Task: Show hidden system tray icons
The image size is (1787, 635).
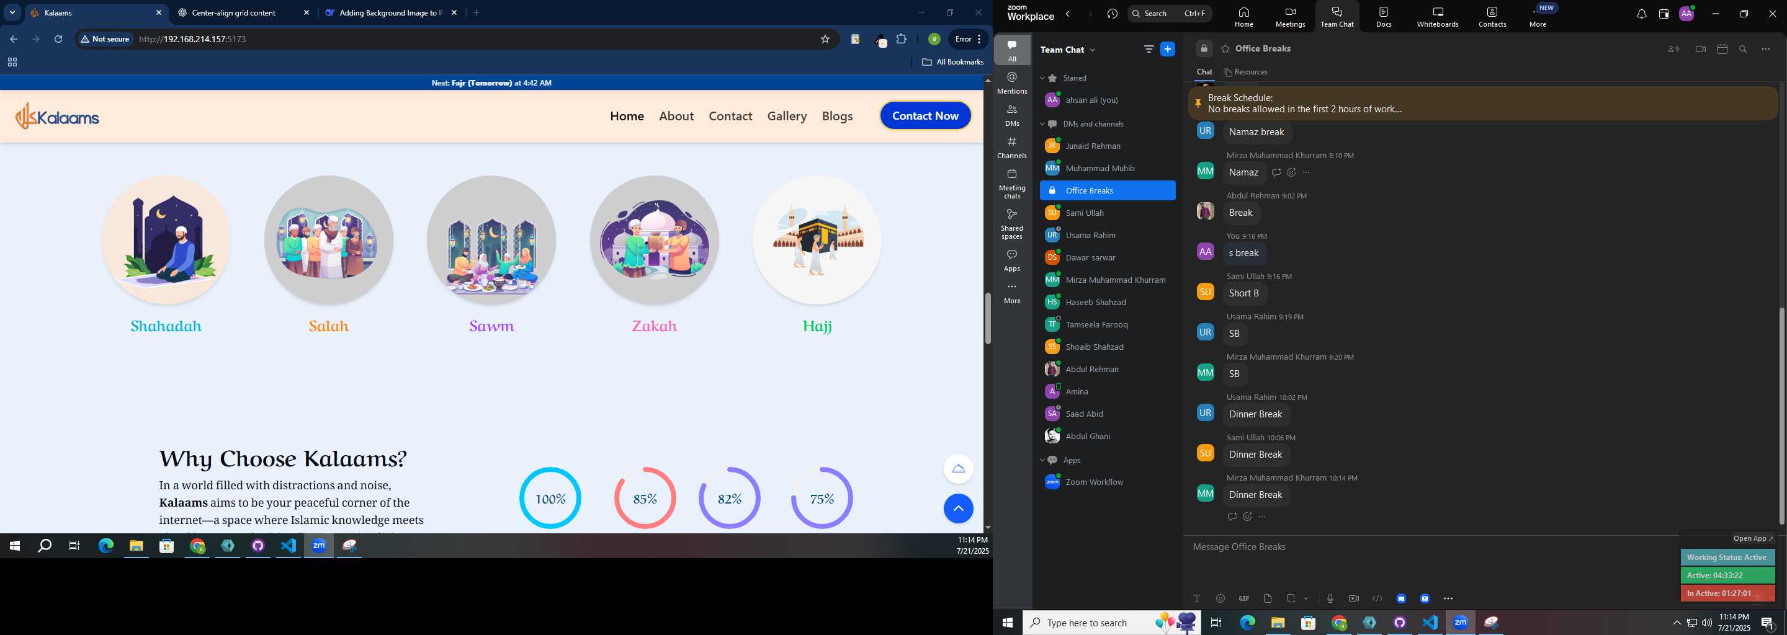Action: (x=1677, y=623)
